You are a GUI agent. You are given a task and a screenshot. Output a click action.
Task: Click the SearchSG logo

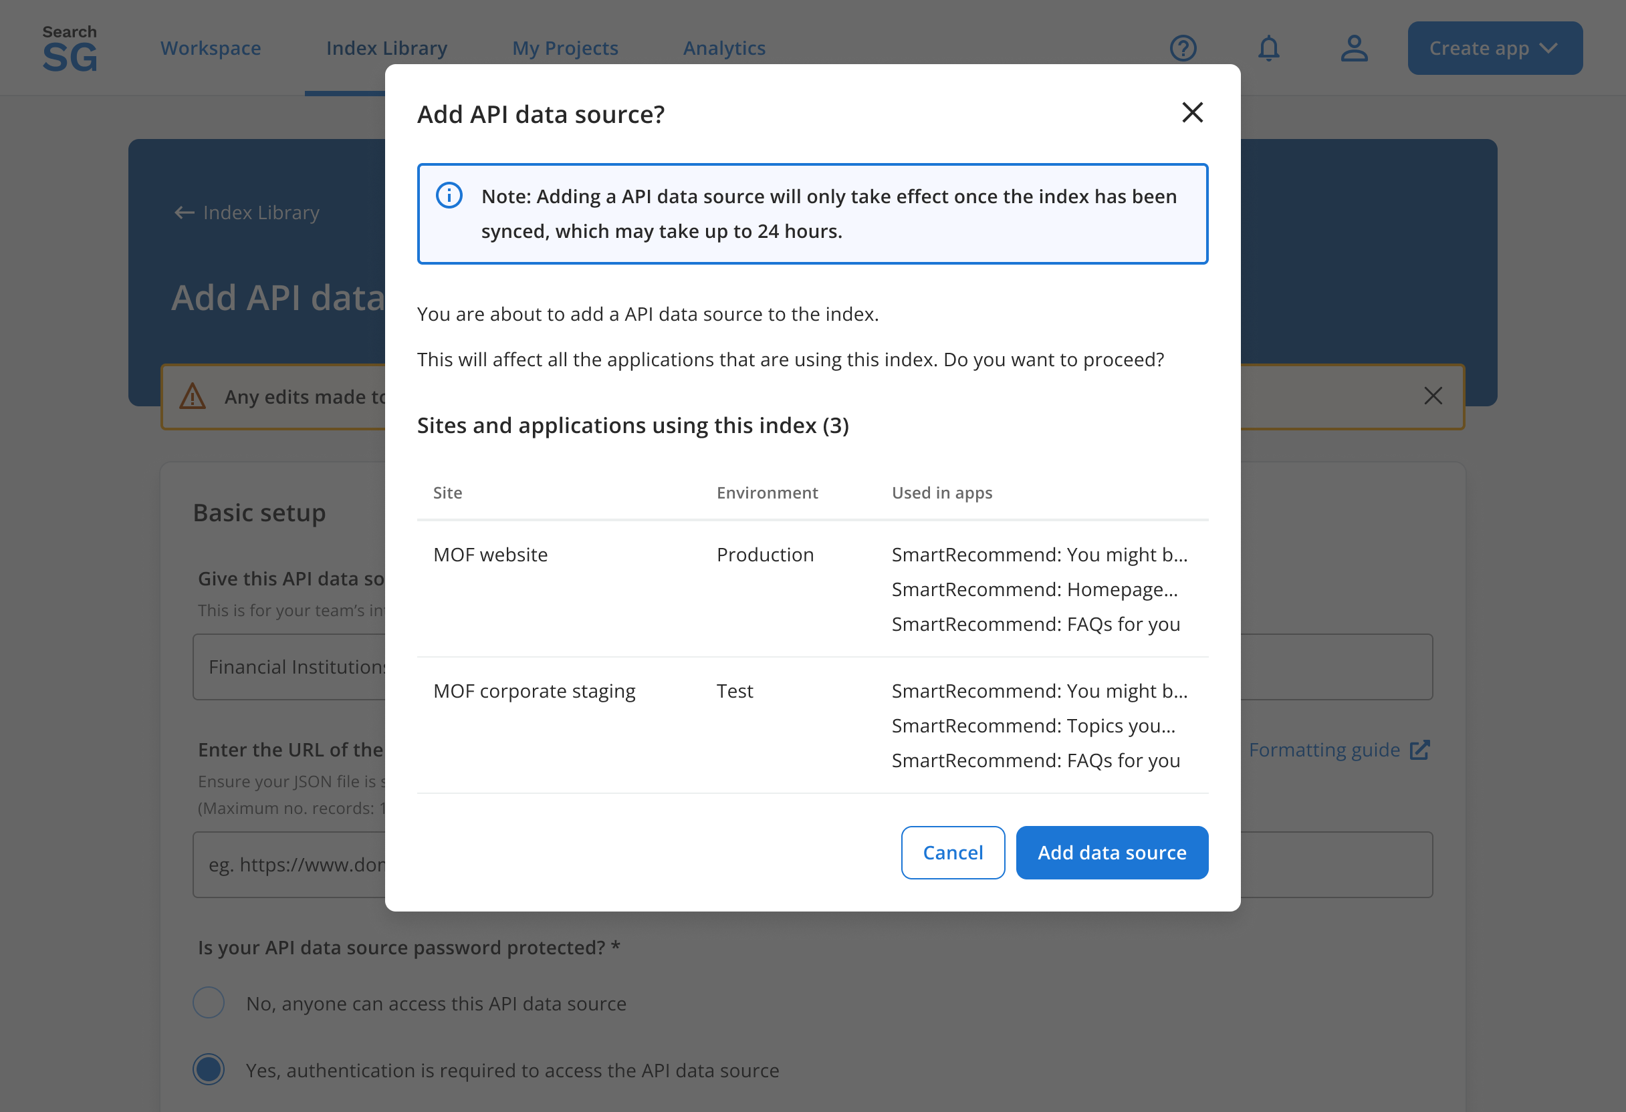(x=70, y=47)
